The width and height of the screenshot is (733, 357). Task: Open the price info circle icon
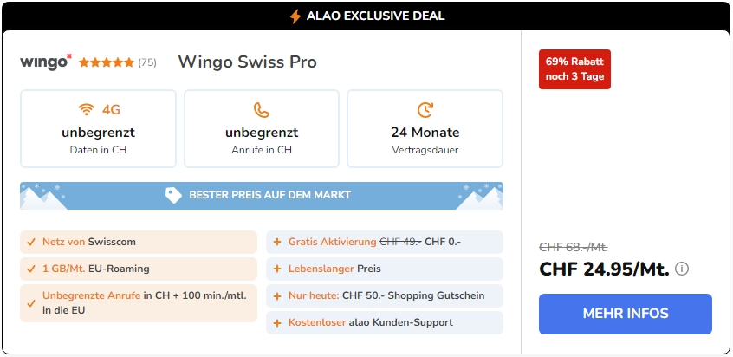(x=682, y=269)
